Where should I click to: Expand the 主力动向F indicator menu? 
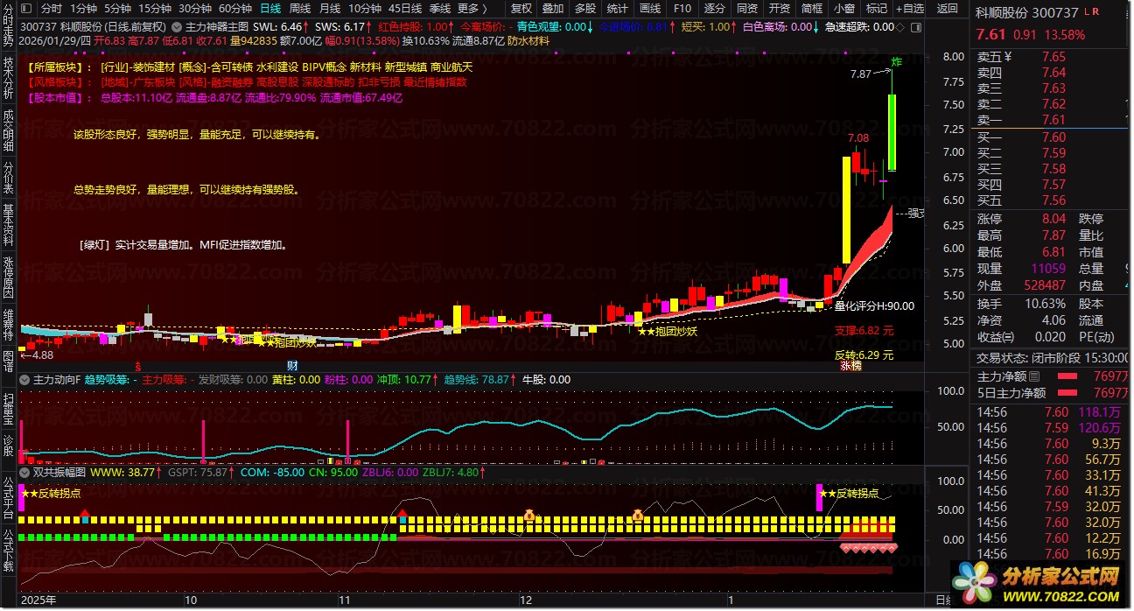(26, 380)
